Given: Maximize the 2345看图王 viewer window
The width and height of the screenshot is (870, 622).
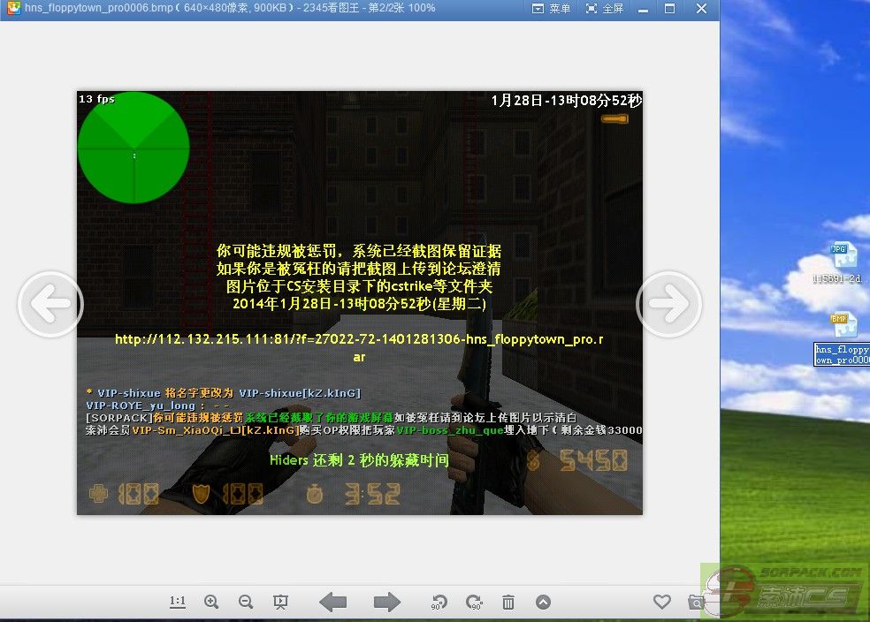Looking at the screenshot, I should (x=669, y=8).
